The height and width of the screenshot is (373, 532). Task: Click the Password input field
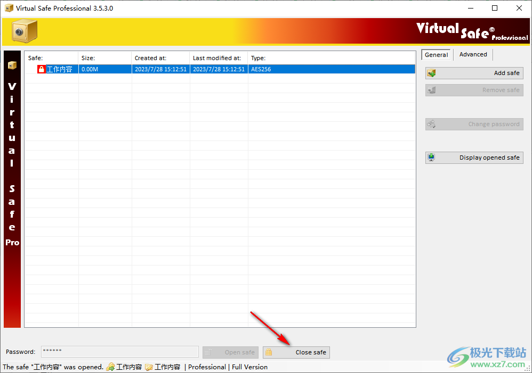click(120, 352)
